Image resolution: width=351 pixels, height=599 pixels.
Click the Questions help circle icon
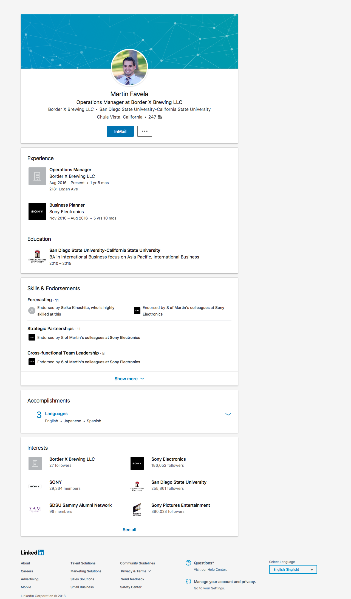[x=188, y=563]
